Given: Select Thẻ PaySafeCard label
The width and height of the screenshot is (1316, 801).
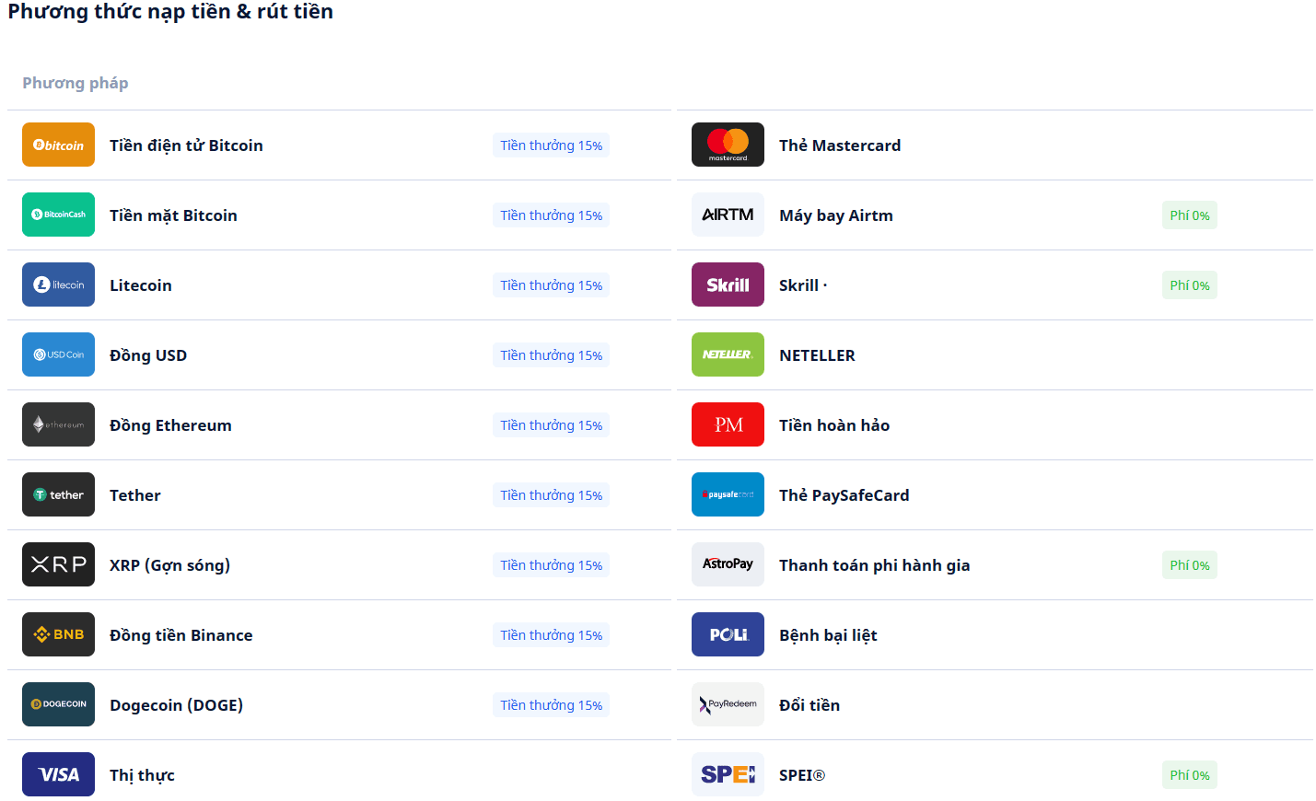Looking at the screenshot, I should click(x=844, y=495).
